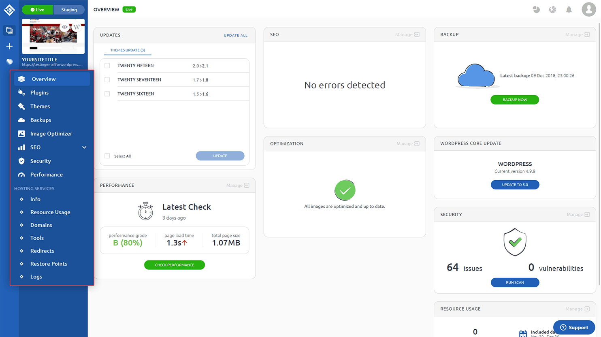Click the site thumbnail preview
The image size is (601, 337).
tap(53, 36)
